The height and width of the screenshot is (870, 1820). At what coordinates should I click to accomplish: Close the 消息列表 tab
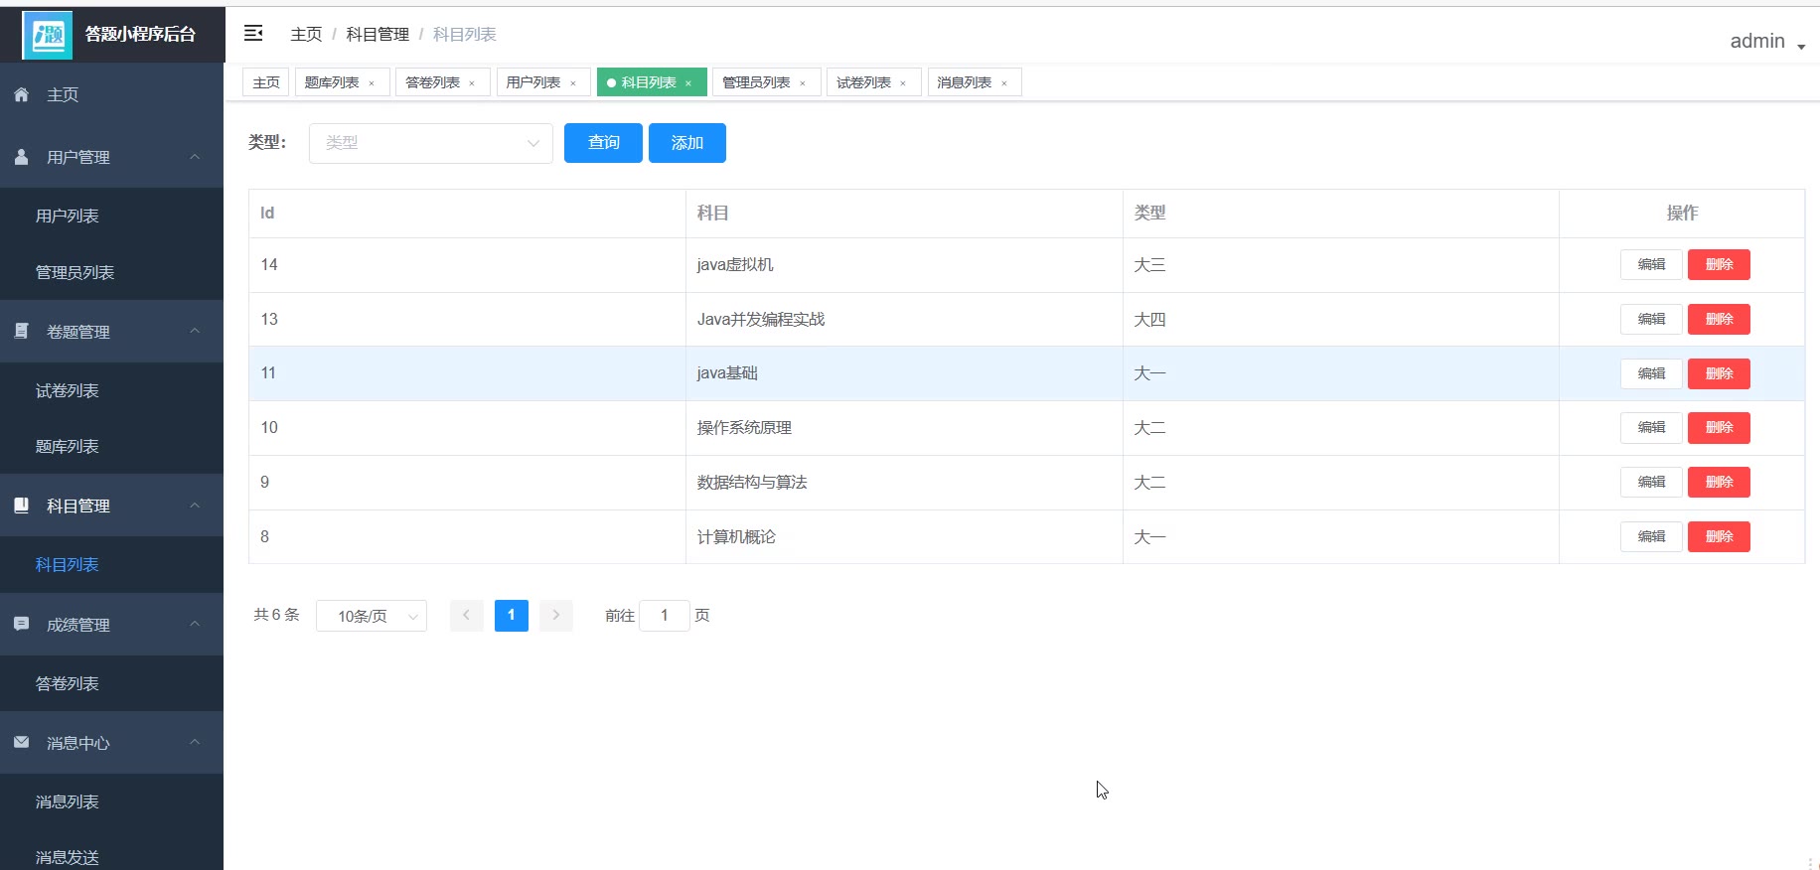[1004, 83]
